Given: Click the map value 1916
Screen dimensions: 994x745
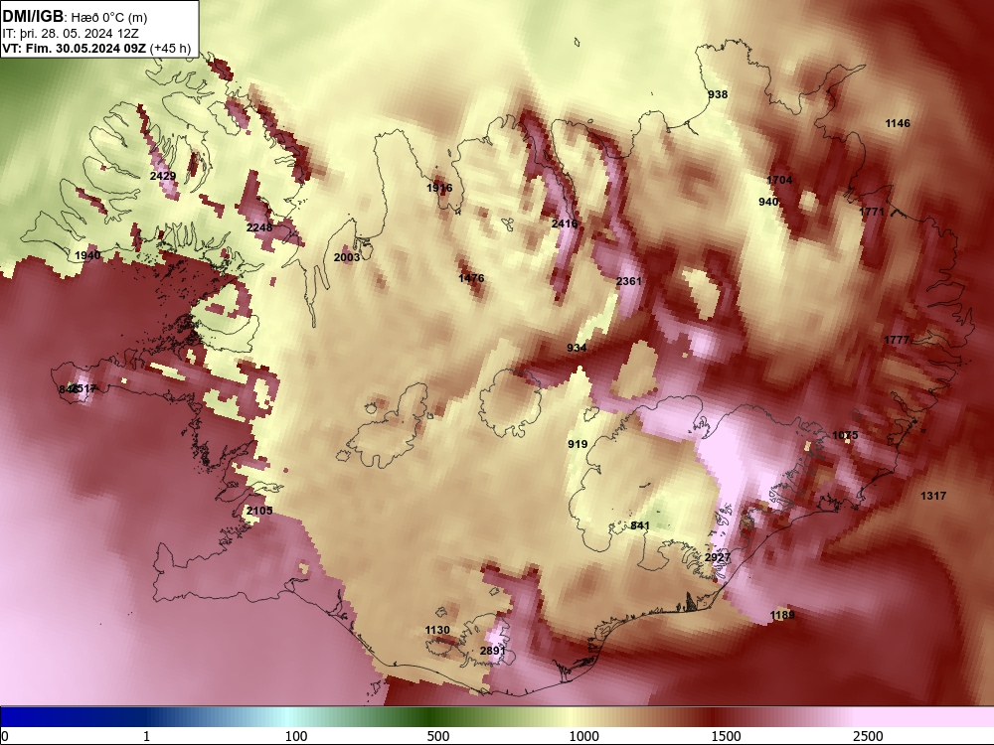Looking at the screenshot, I should [439, 188].
